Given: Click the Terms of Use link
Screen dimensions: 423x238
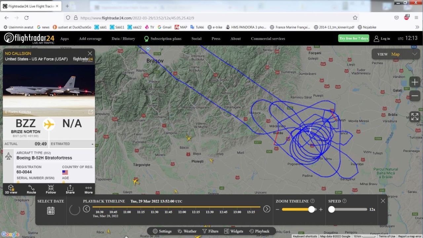Looking at the screenshot, I should tap(387, 236).
